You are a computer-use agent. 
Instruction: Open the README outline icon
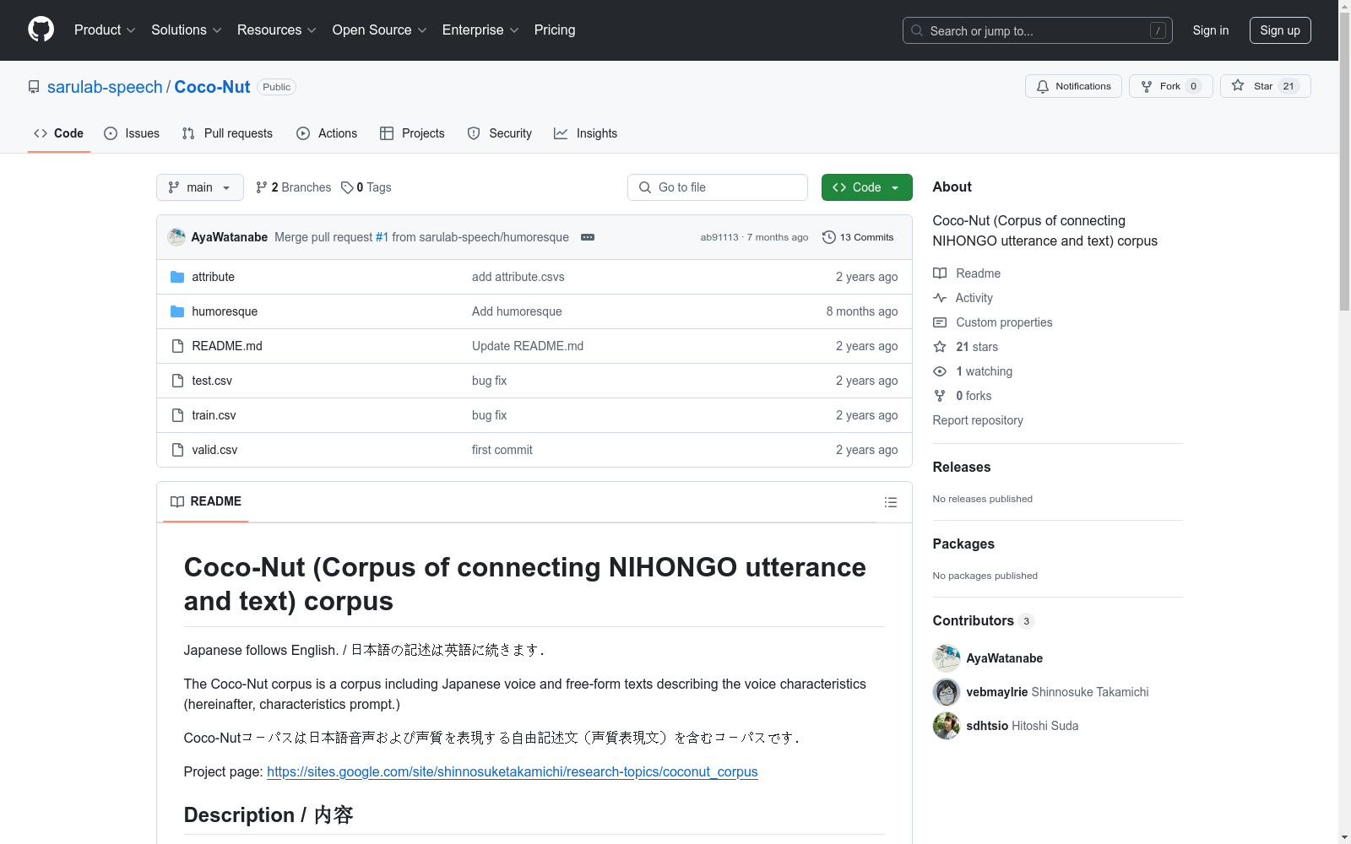(x=890, y=502)
